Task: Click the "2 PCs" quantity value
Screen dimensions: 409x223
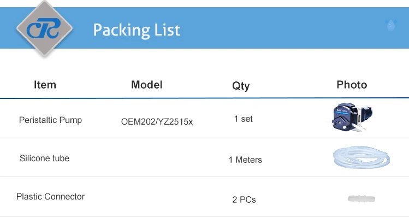Action: click(244, 199)
